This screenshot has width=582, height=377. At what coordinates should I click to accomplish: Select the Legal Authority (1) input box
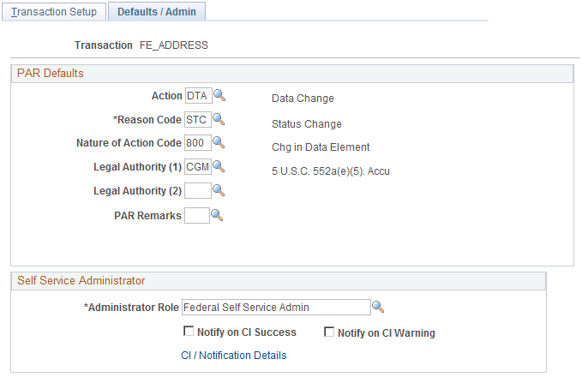pyautogui.click(x=196, y=167)
